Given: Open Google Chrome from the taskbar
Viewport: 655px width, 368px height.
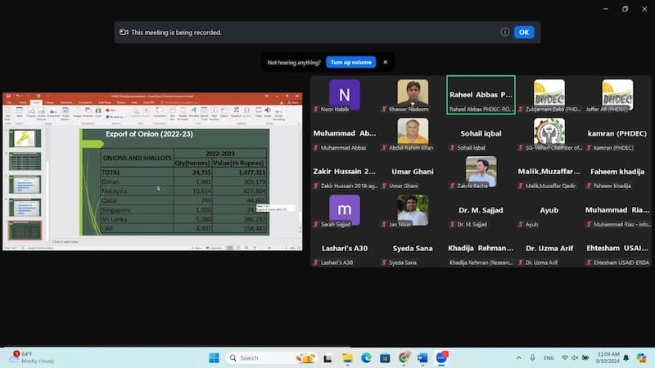Looking at the screenshot, I should pos(404,357).
